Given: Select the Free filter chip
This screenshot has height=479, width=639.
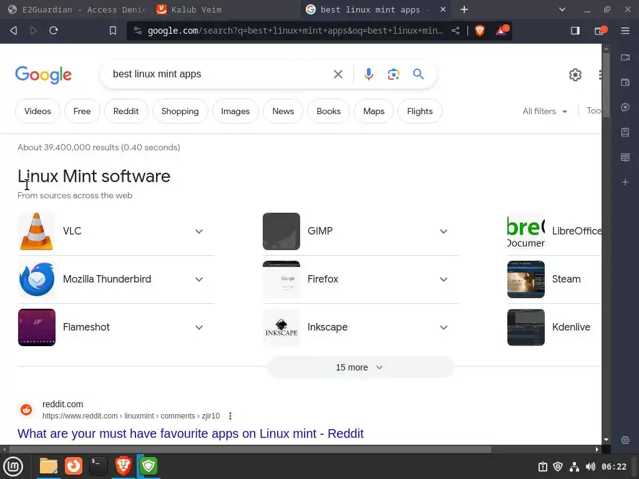Looking at the screenshot, I should pyautogui.click(x=82, y=111).
